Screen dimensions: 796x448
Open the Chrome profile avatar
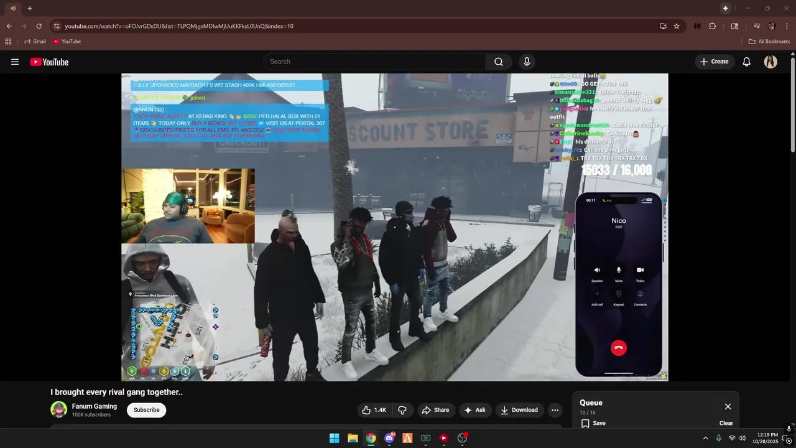pos(772,26)
